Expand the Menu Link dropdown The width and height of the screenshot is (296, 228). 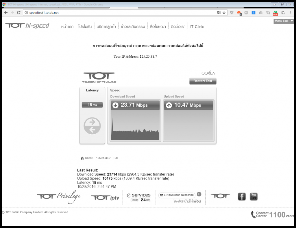284,21
